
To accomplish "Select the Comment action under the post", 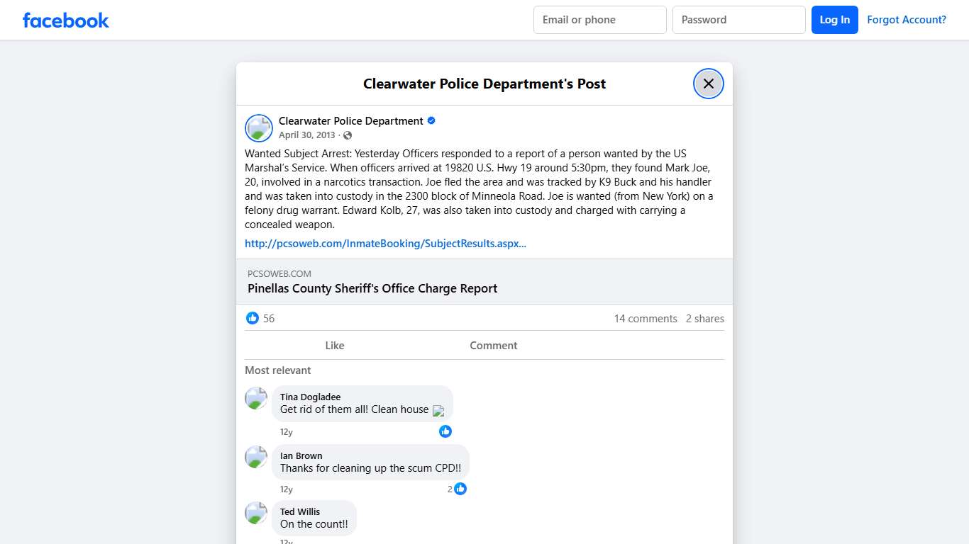I will click(x=493, y=345).
